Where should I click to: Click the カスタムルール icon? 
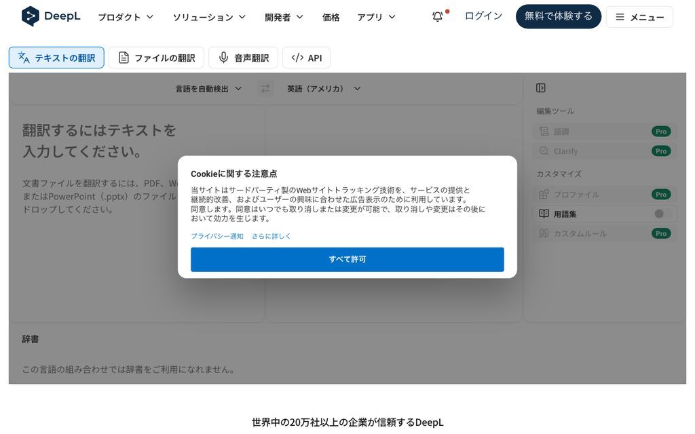coord(544,233)
